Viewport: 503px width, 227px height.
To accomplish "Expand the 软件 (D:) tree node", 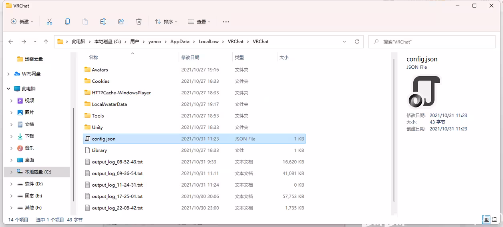I will click(x=11, y=184).
